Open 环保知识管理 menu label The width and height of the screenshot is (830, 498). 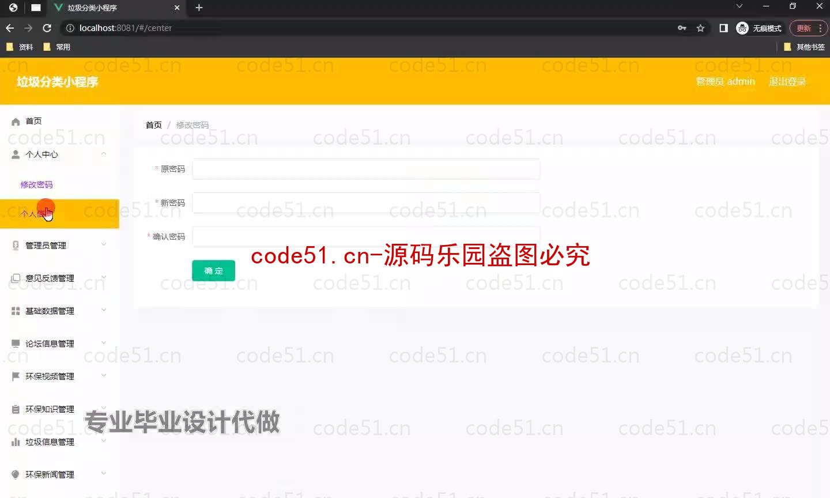pyautogui.click(x=50, y=409)
